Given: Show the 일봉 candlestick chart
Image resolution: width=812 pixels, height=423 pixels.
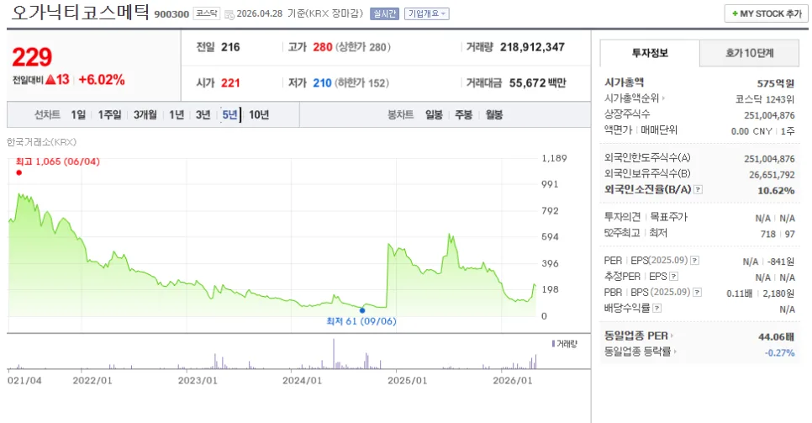Looking at the screenshot, I should [x=434, y=114].
